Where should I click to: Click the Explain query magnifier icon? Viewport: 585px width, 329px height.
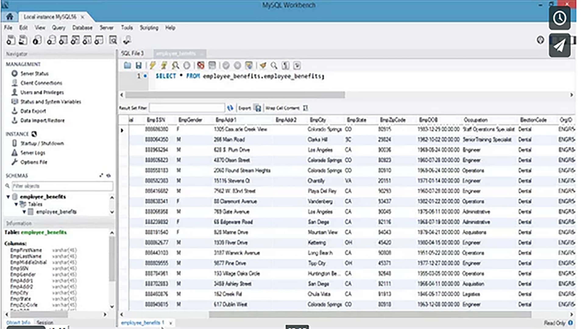click(175, 65)
